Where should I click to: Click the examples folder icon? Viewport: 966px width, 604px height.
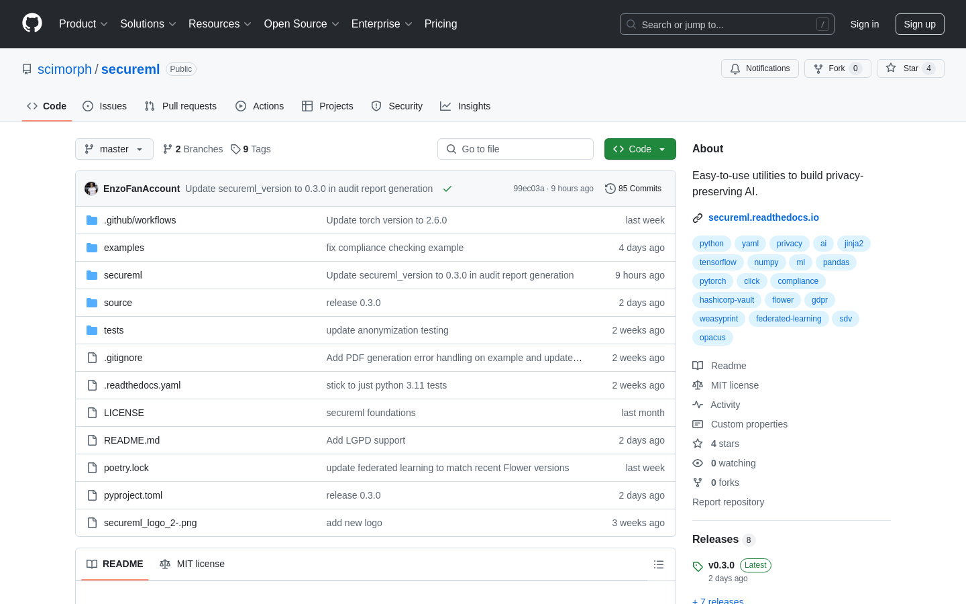click(x=92, y=248)
